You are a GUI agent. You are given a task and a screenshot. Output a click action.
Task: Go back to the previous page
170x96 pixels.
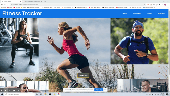(2, 5)
